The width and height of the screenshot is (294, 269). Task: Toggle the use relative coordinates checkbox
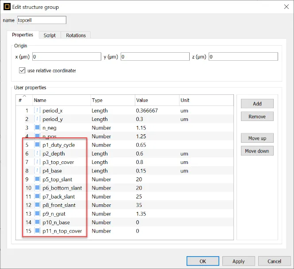point(22,70)
